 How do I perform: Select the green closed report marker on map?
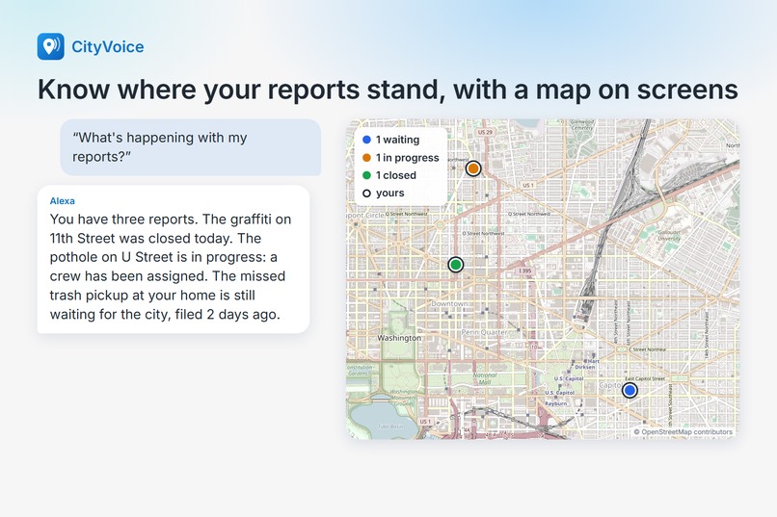coord(456,265)
